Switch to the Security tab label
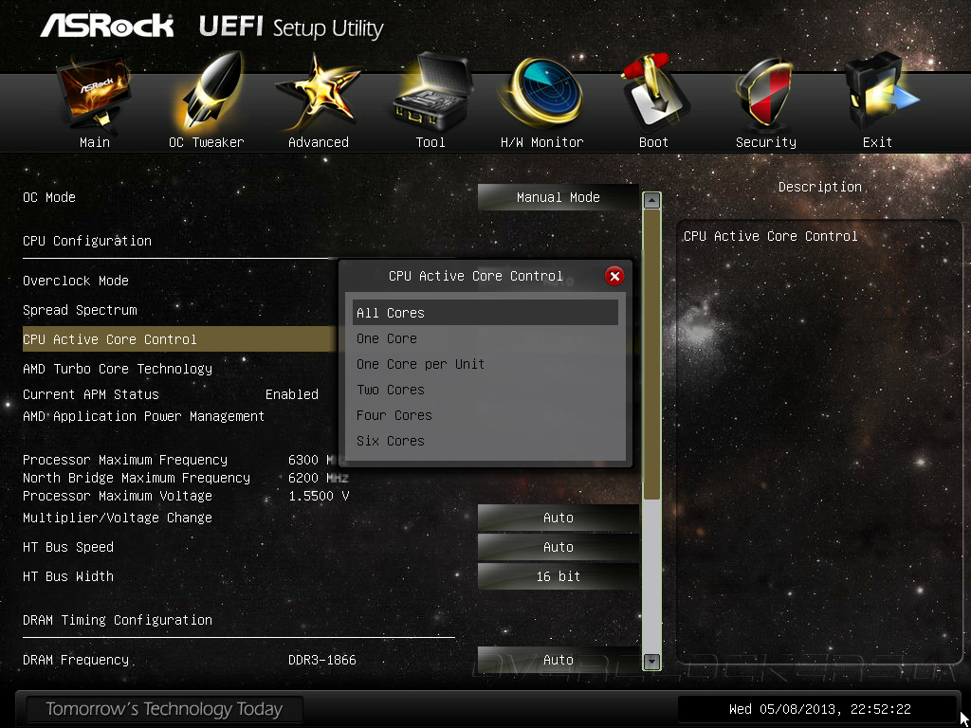The width and height of the screenshot is (971, 728). 766,142
